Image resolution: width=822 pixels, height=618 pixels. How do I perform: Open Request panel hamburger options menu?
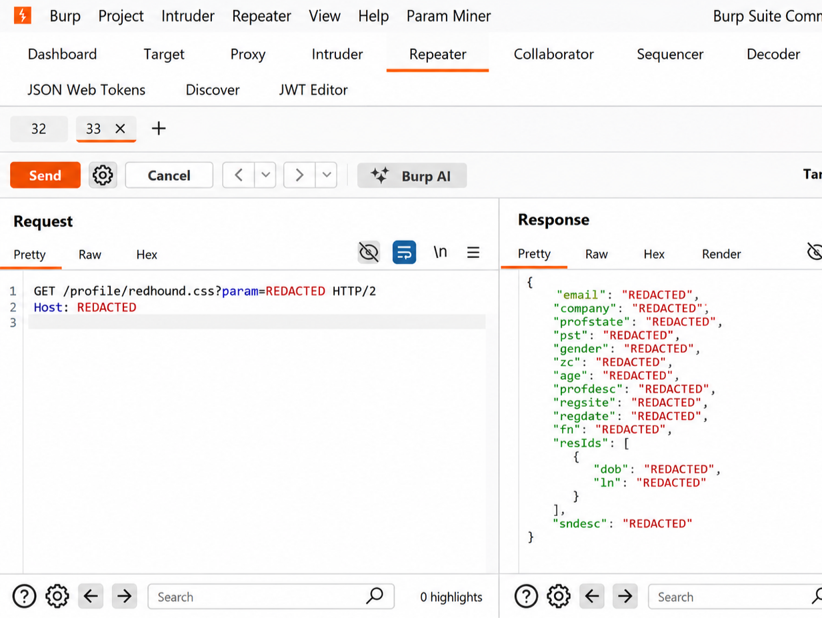click(473, 252)
